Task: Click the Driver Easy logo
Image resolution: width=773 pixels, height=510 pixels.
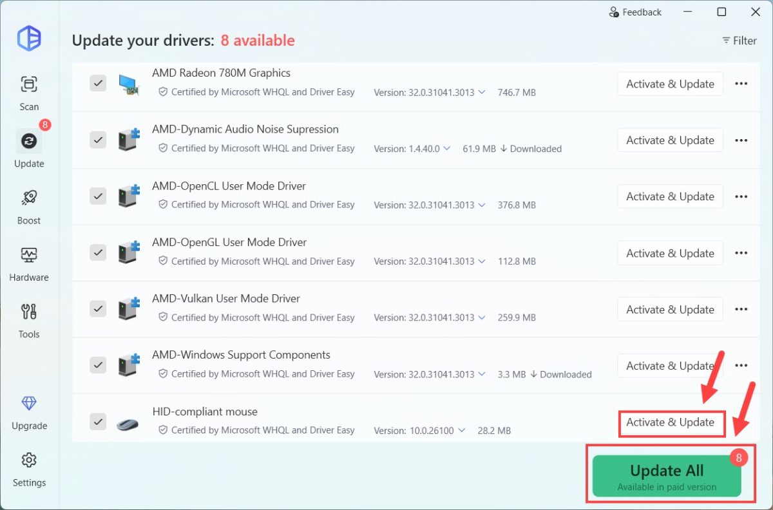Action: pyautogui.click(x=29, y=39)
